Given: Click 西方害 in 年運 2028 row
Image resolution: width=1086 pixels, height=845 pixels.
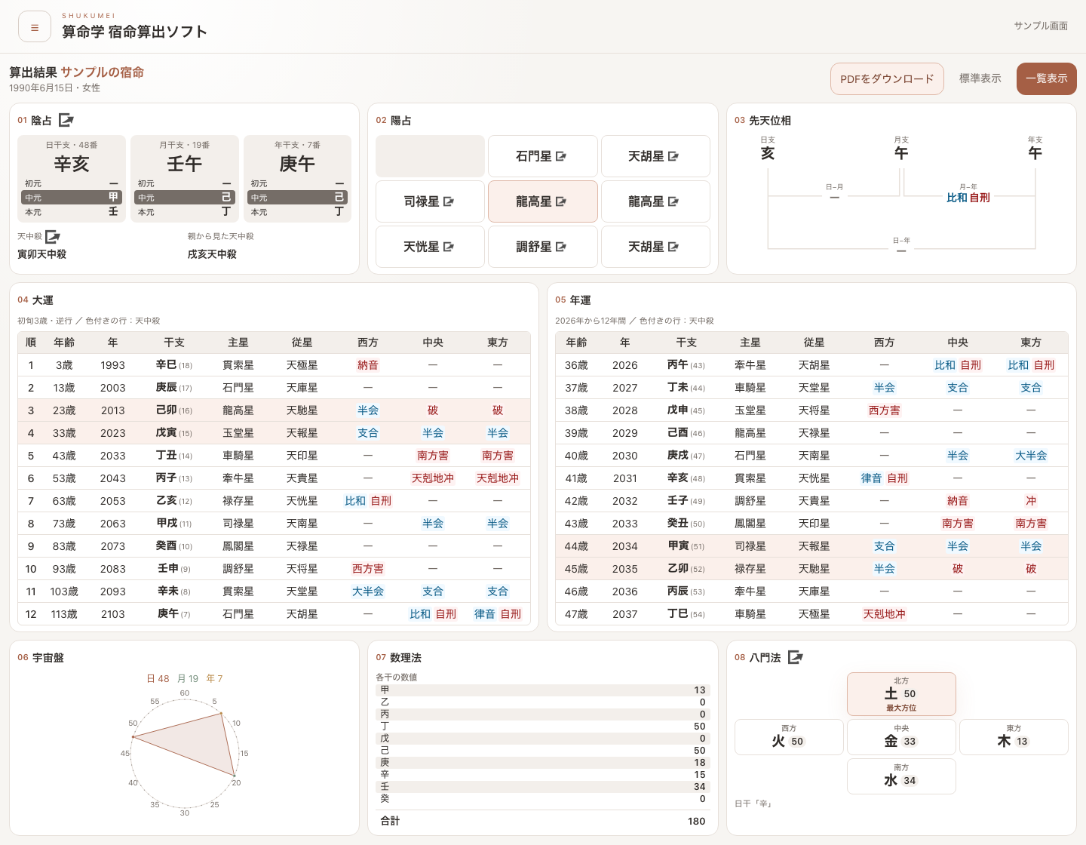Looking at the screenshot, I should pos(884,410).
